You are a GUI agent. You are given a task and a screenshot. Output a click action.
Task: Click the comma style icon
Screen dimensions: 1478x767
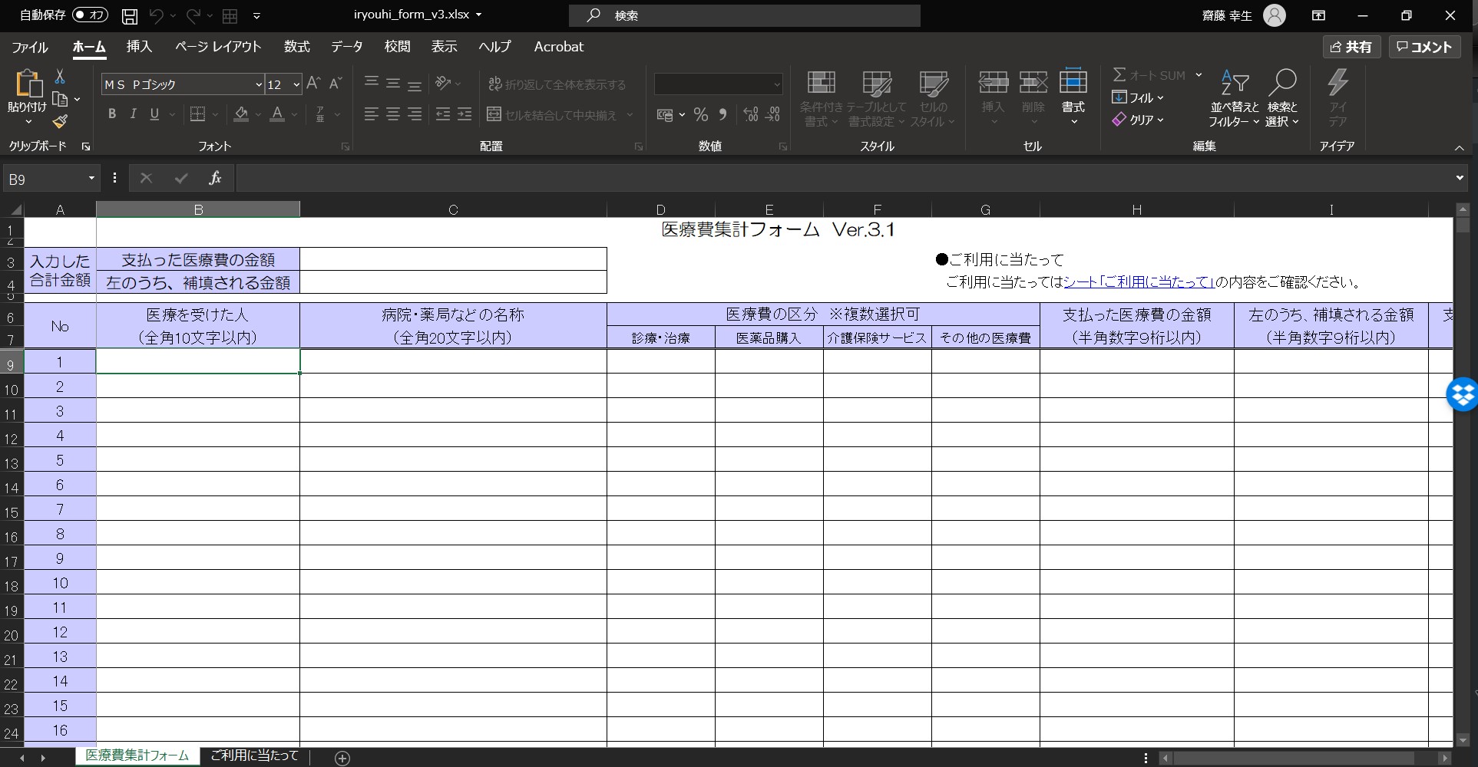722,114
